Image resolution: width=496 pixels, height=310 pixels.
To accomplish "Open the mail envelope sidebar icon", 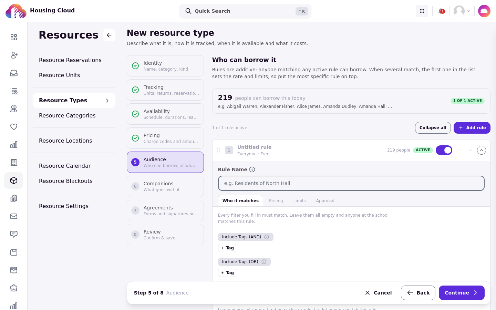I will pos(14,216).
